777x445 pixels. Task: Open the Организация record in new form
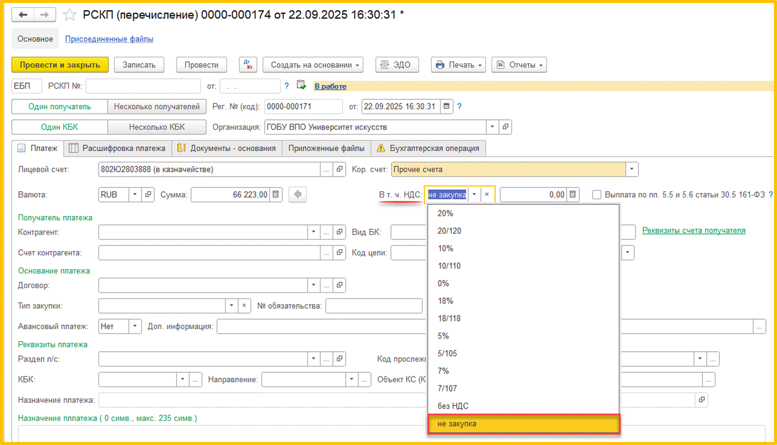tap(505, 127)
